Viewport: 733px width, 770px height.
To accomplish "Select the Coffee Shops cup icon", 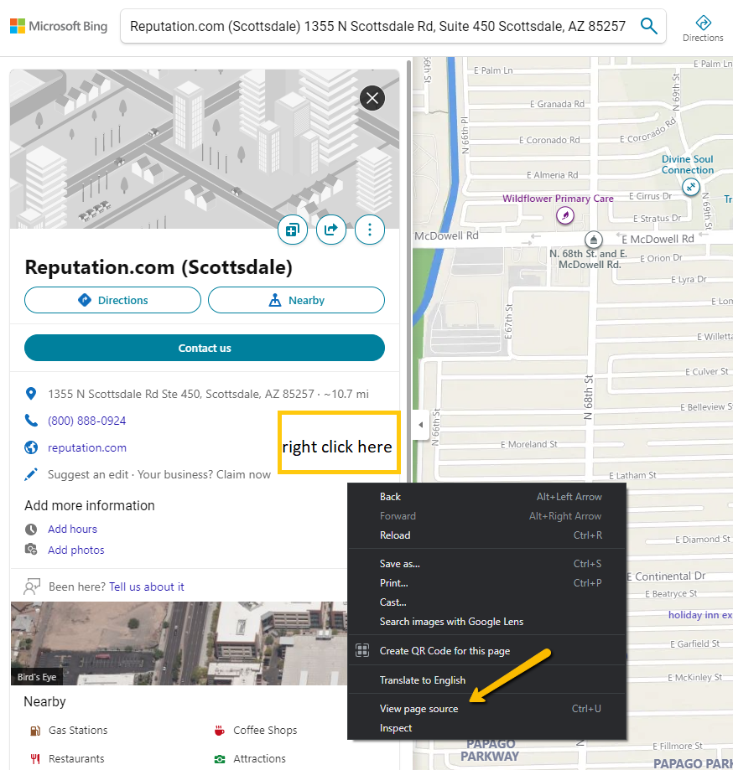I will (x=220, y=730).
